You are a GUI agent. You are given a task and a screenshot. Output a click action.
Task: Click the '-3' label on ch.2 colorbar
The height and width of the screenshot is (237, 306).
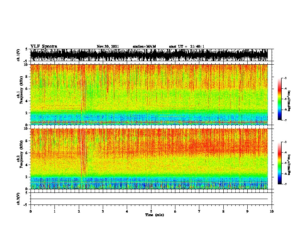[285, 142]
